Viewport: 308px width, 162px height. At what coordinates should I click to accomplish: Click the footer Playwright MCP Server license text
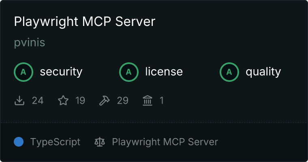(165, 142)
